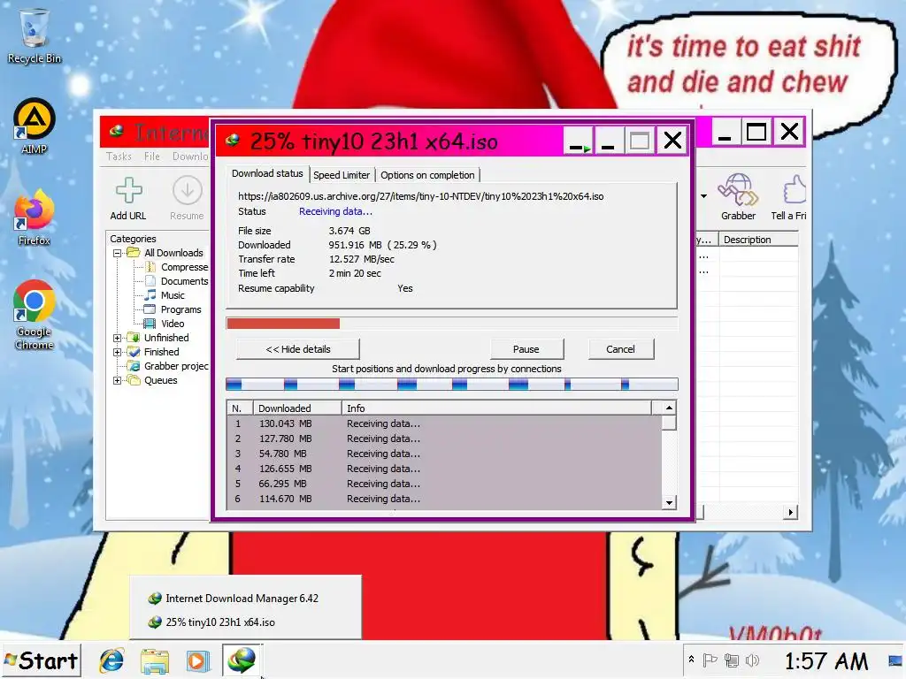Open the Grabber tool icon
906x679 pixels.
pos(738,197)
